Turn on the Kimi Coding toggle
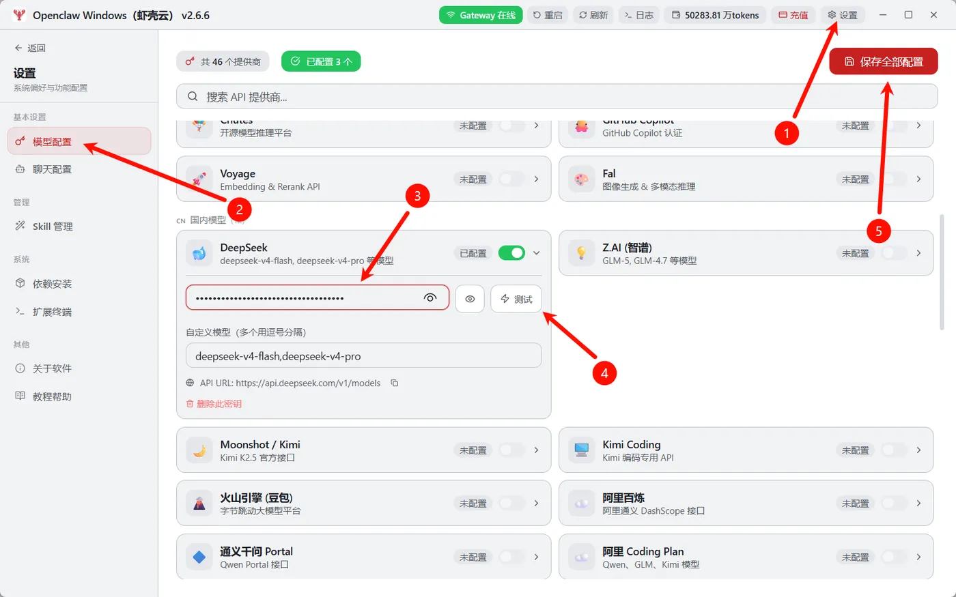956x597 pixels. click(894, 450)
